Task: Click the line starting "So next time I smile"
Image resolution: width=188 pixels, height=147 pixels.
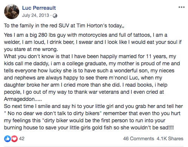Action: 93,106
